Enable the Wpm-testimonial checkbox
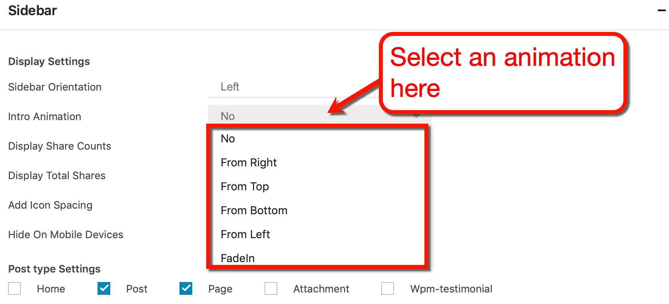 388,288
